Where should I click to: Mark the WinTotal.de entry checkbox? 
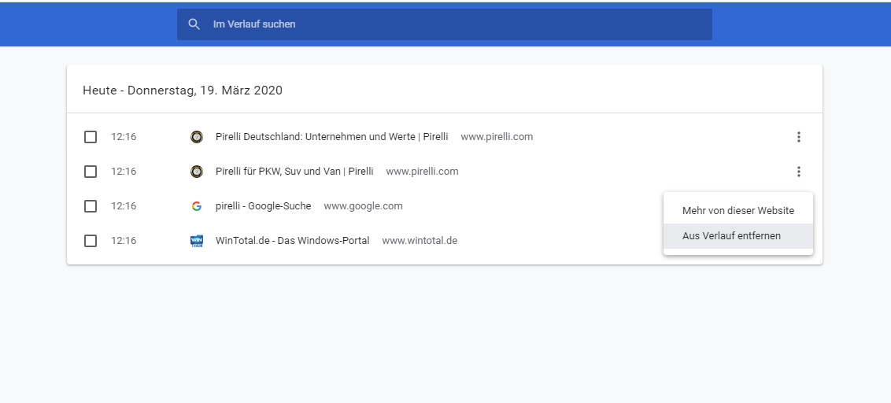tap(91, 241)
